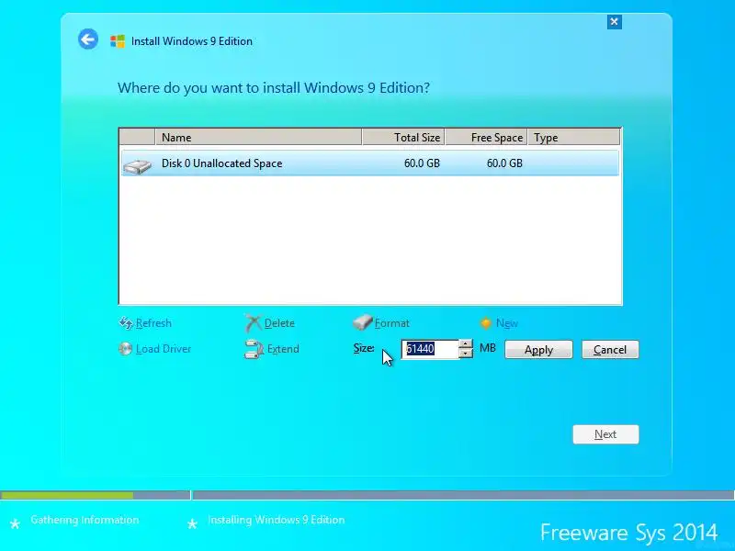This screenshot has height=551, width=735.
Task: Click the Gathering Information step label
Action: click(85, 520)
